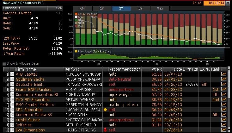232x133 pixels.
Task: Open Exane BNP Paribas report document icon
Action: [12, 89]
